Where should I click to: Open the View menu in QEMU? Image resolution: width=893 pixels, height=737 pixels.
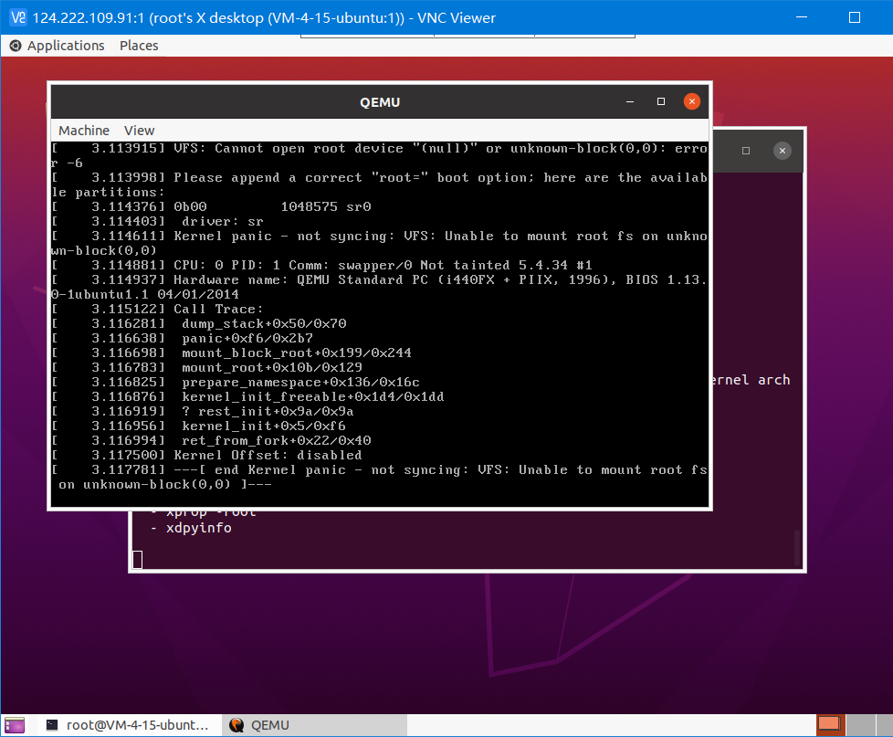click(x=140, y=131)
